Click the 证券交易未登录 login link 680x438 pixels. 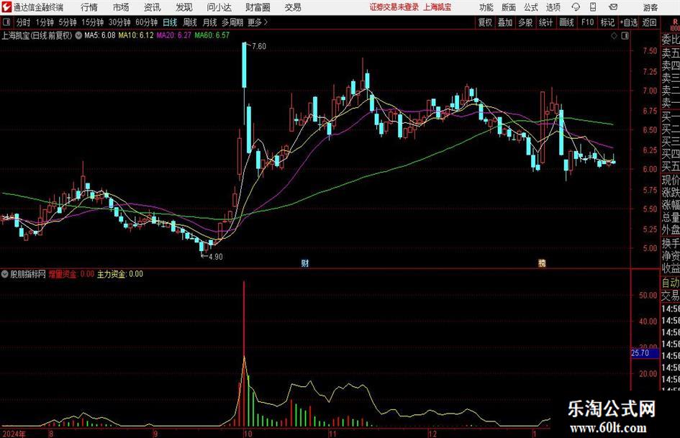pyautogui.click(x=394, y=7)
